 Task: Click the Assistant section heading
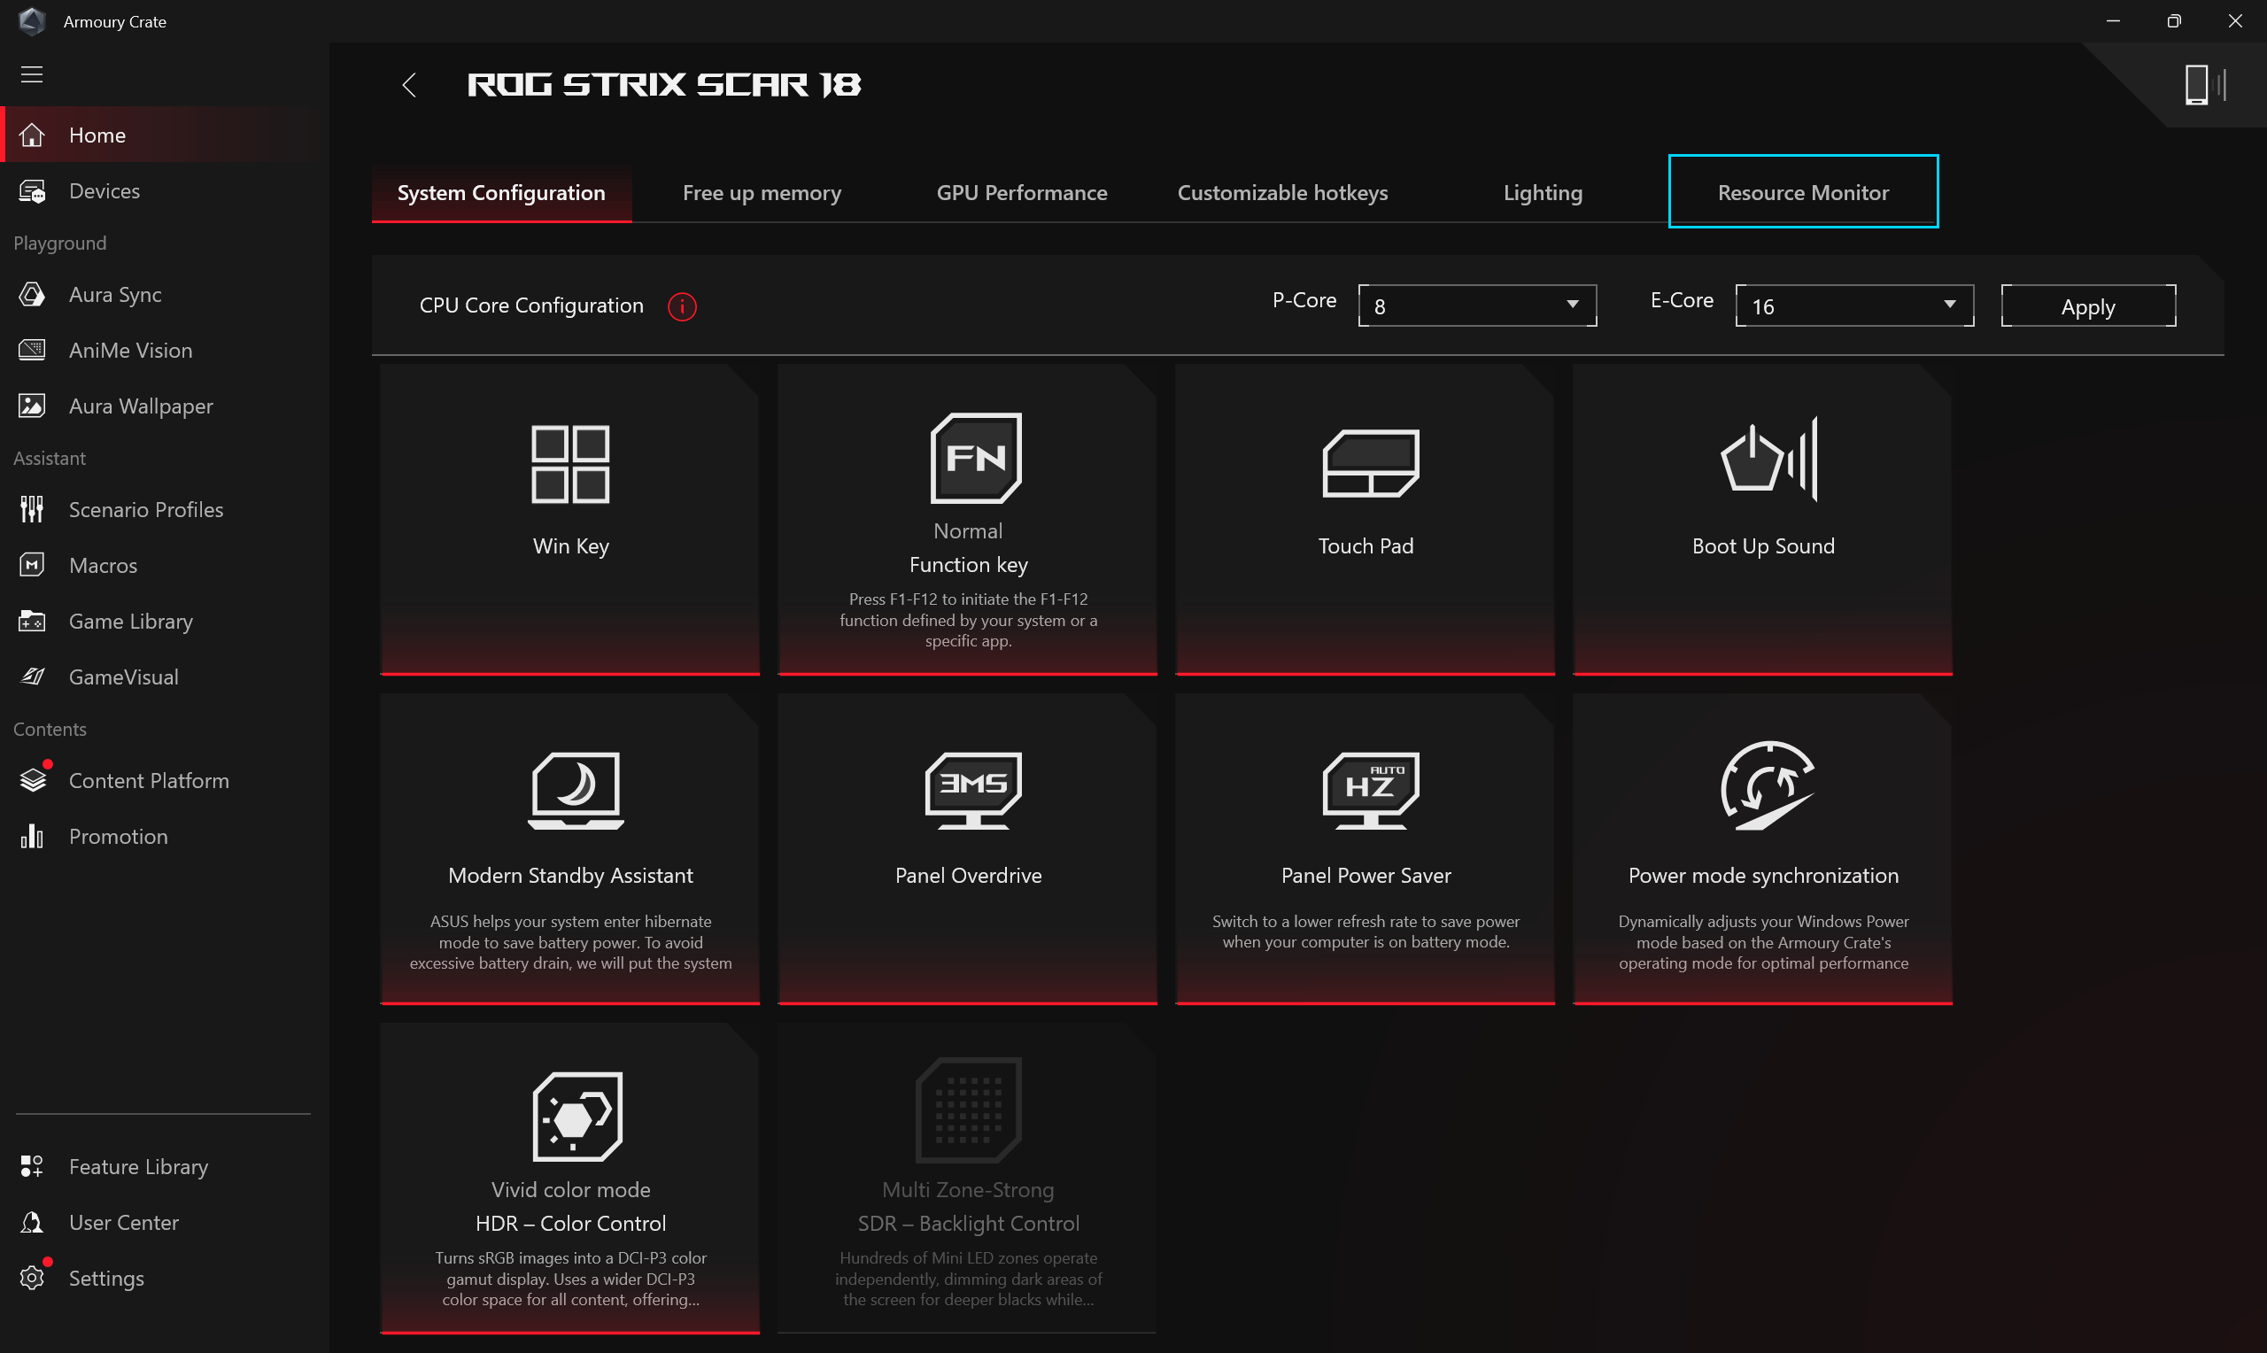click(50, 458)
